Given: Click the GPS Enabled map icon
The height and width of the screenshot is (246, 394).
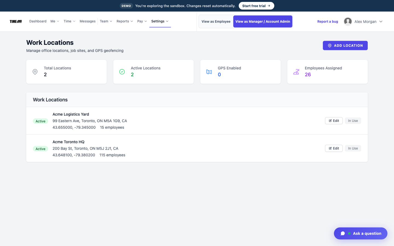Looking at the screenshot, I should pos(209,72).
